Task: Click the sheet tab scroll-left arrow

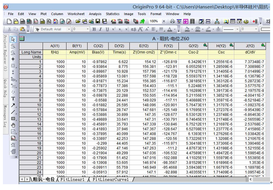Action: pos(22,179)
